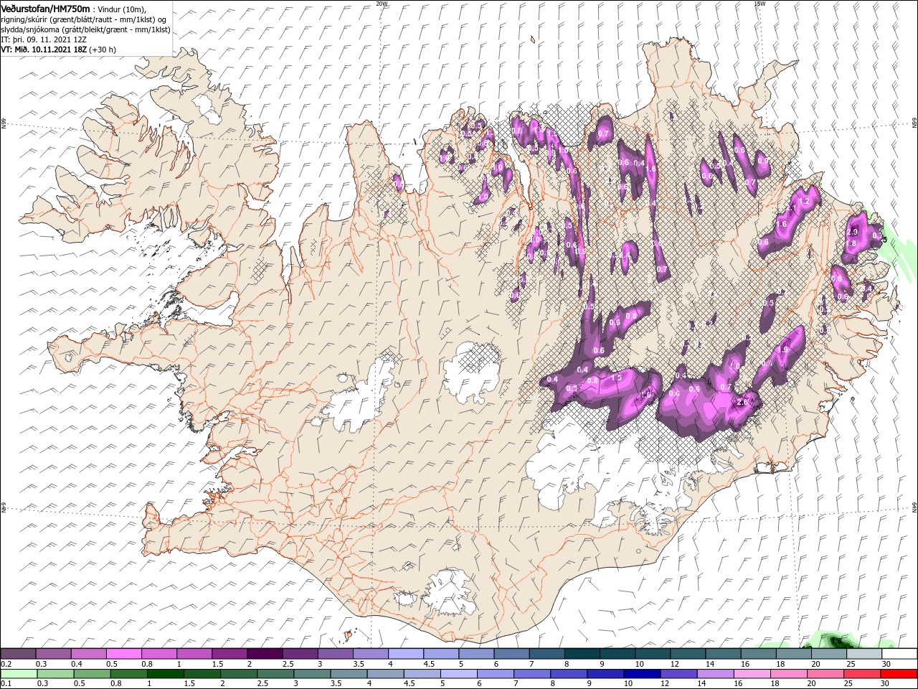
Task: Click the Veðurstofan/HM750m title text
Action: point(46,8)
